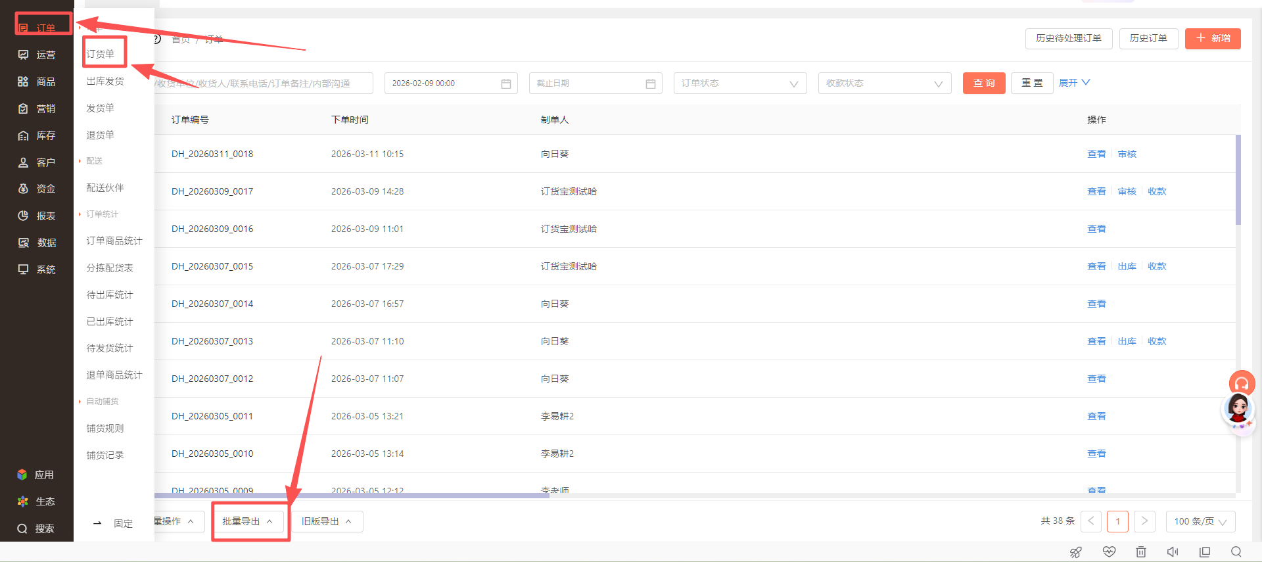Click the magnifier icon in bottom bar

pyautogui.click(x=1236, y=552)
